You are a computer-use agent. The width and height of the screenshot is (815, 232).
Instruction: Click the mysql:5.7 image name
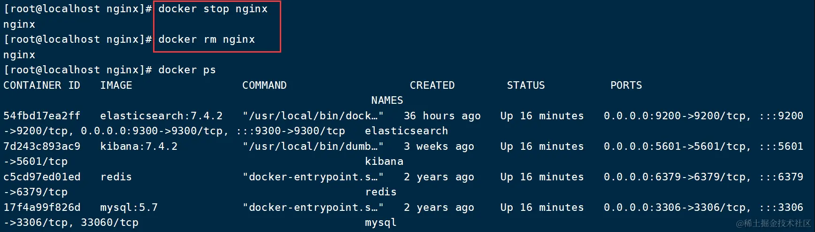pyautogui.click(x=129, y=208)
